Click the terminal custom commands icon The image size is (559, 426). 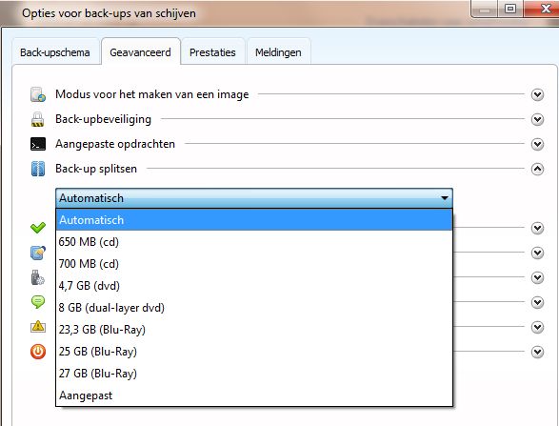(x=38, y=144)
